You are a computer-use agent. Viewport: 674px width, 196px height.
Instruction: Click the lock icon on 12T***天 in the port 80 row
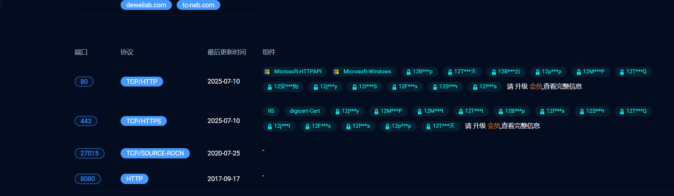click(450, 72)
